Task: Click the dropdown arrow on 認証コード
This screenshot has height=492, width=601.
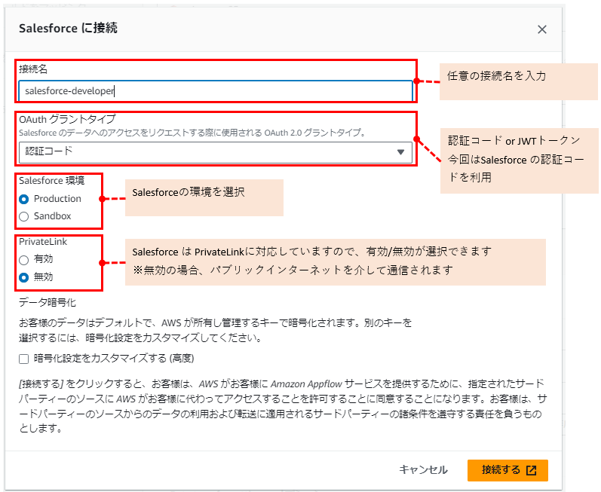Action: [400, 152]
